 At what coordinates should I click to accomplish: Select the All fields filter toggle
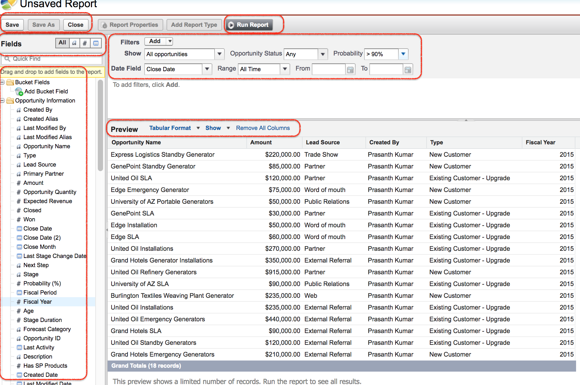(x=62, y=43)
